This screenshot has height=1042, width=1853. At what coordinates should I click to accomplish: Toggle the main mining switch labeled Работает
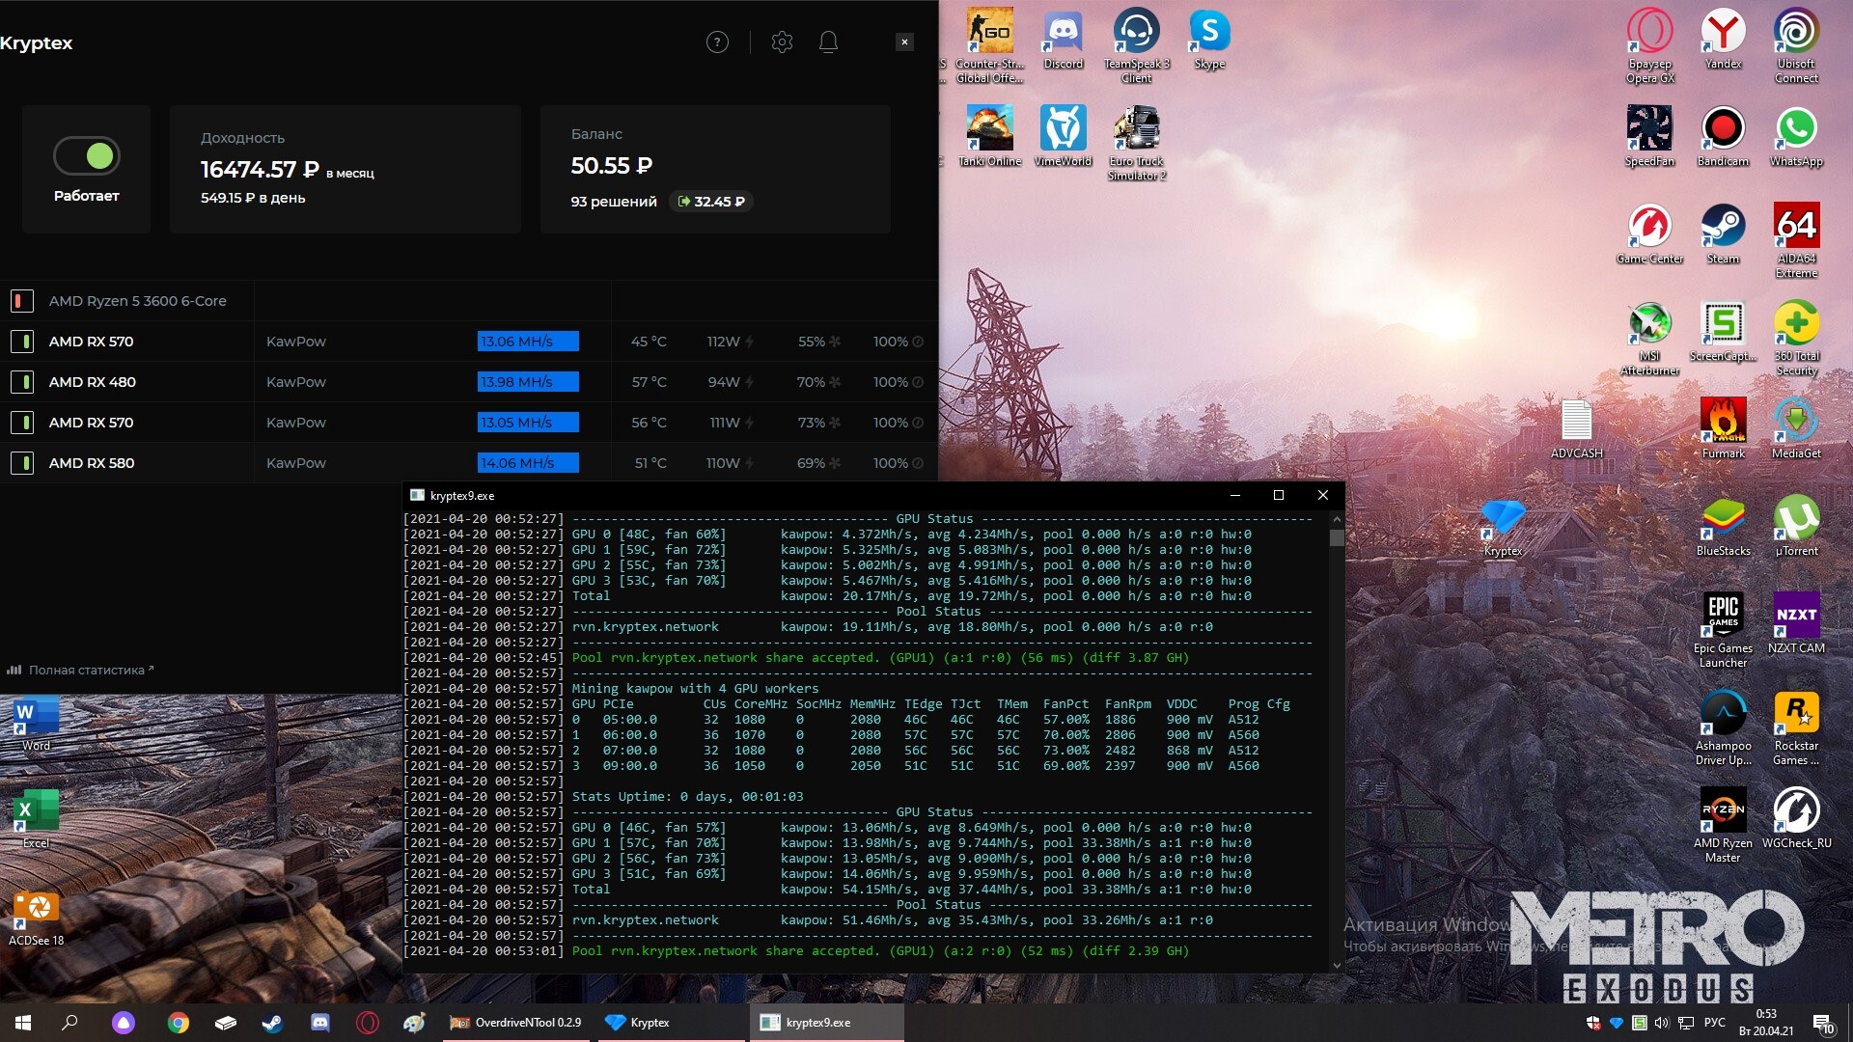click(86, 155)
